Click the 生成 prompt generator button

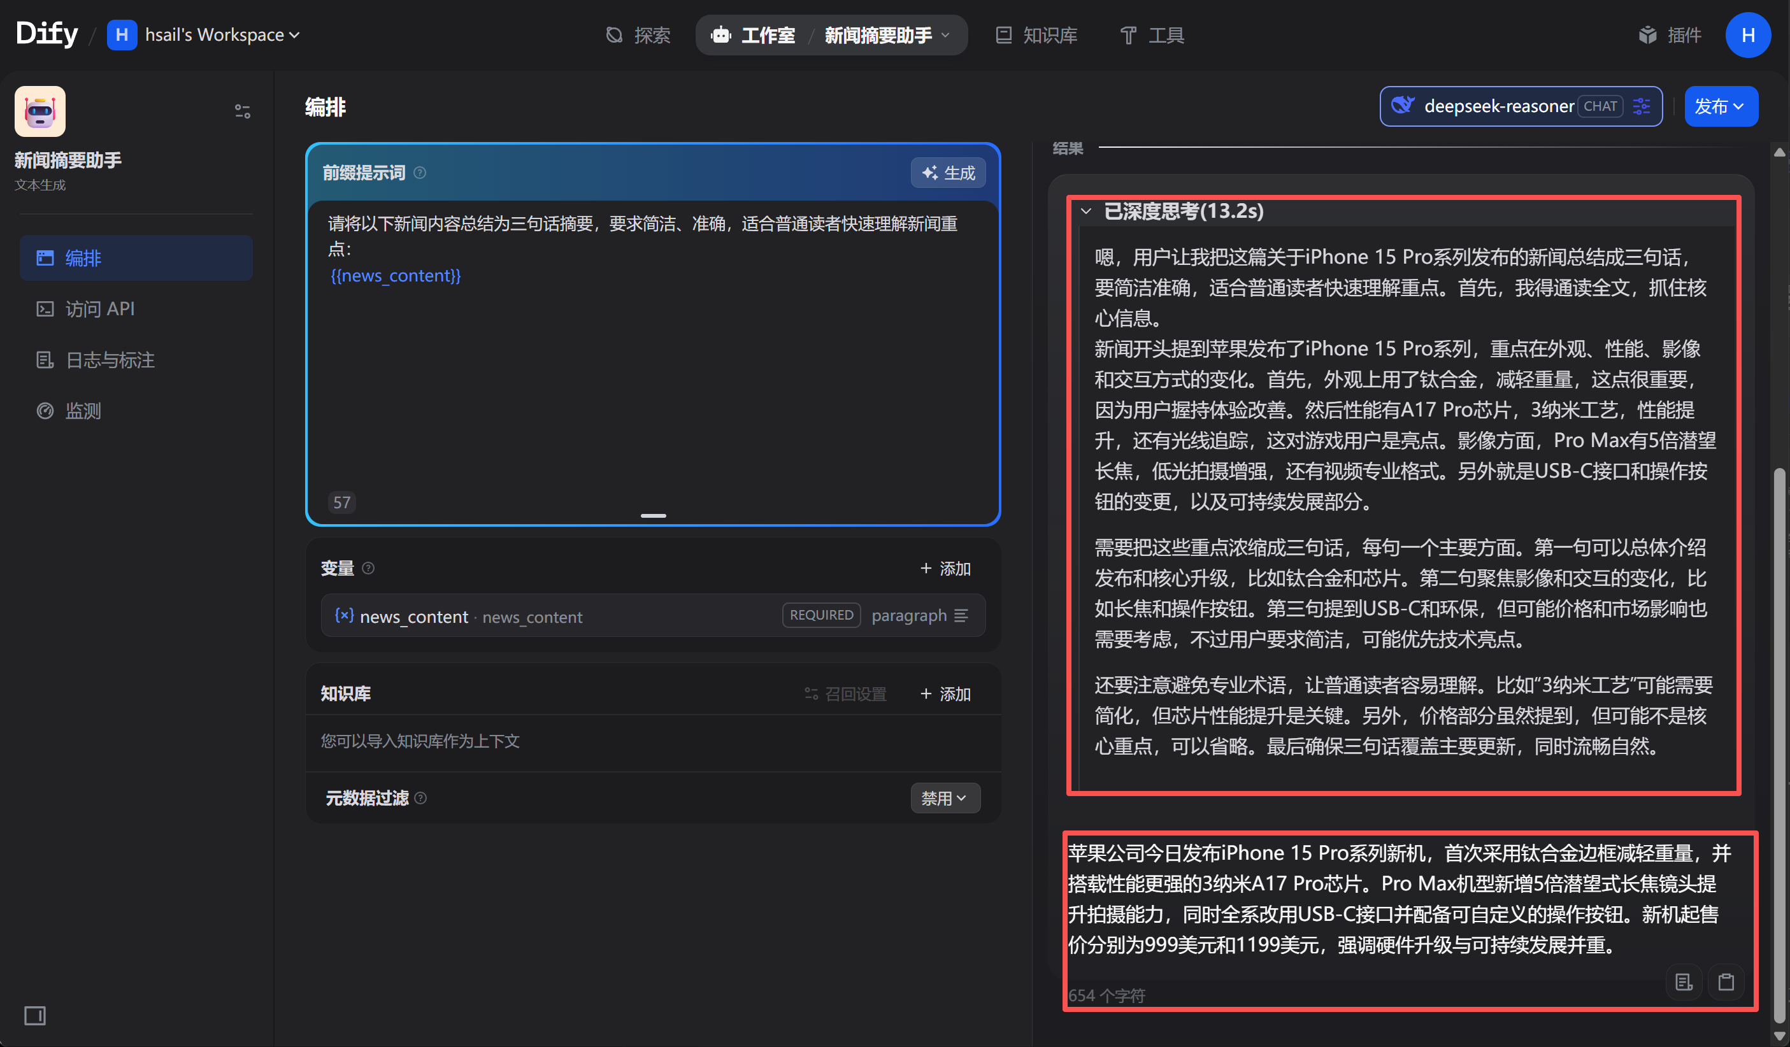pyautogui.click(x=949, y=173)
